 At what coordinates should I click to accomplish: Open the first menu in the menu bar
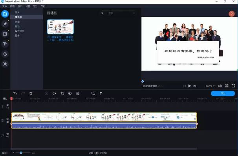[x=5, y=6]
